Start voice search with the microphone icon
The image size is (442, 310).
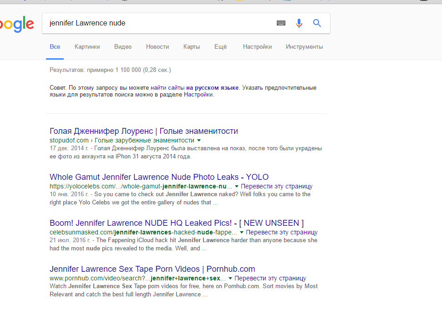pos(299,23)
